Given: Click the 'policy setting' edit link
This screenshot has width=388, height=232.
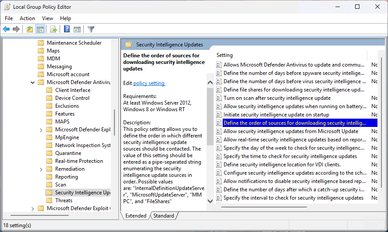Looking at the screenshot, I should coord(149,83).
